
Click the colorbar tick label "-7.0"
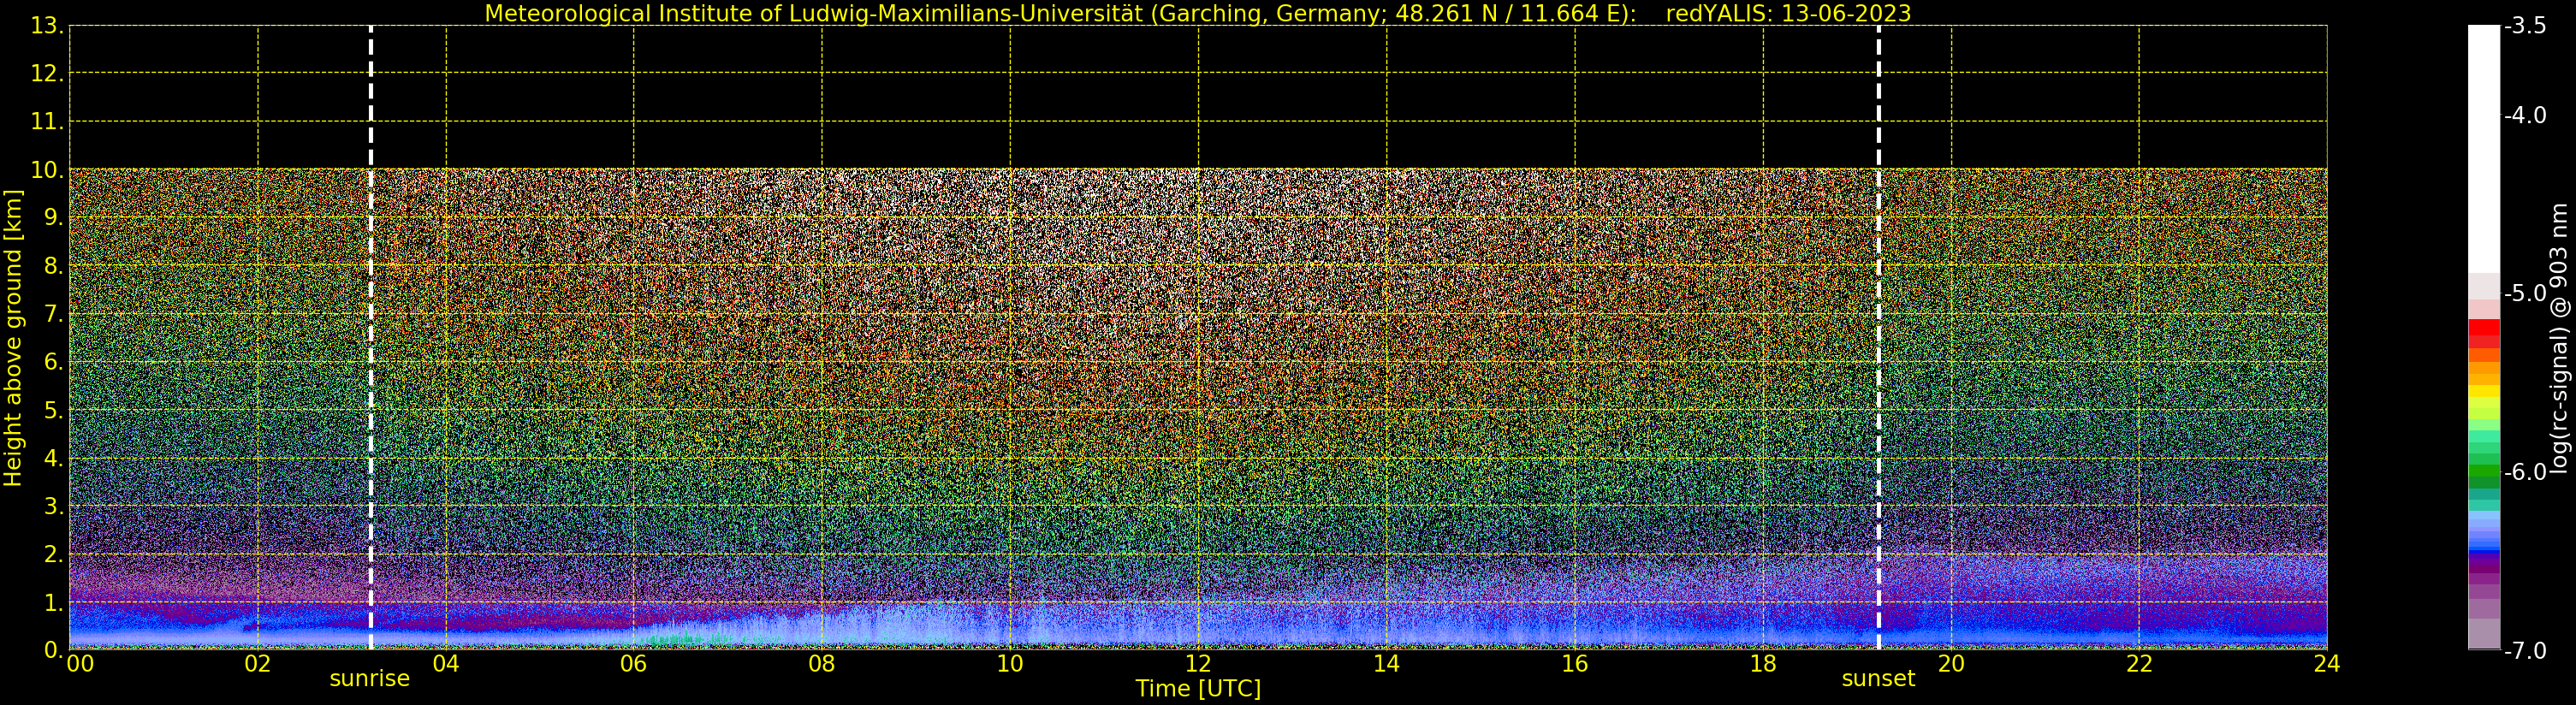(2525, 651)
